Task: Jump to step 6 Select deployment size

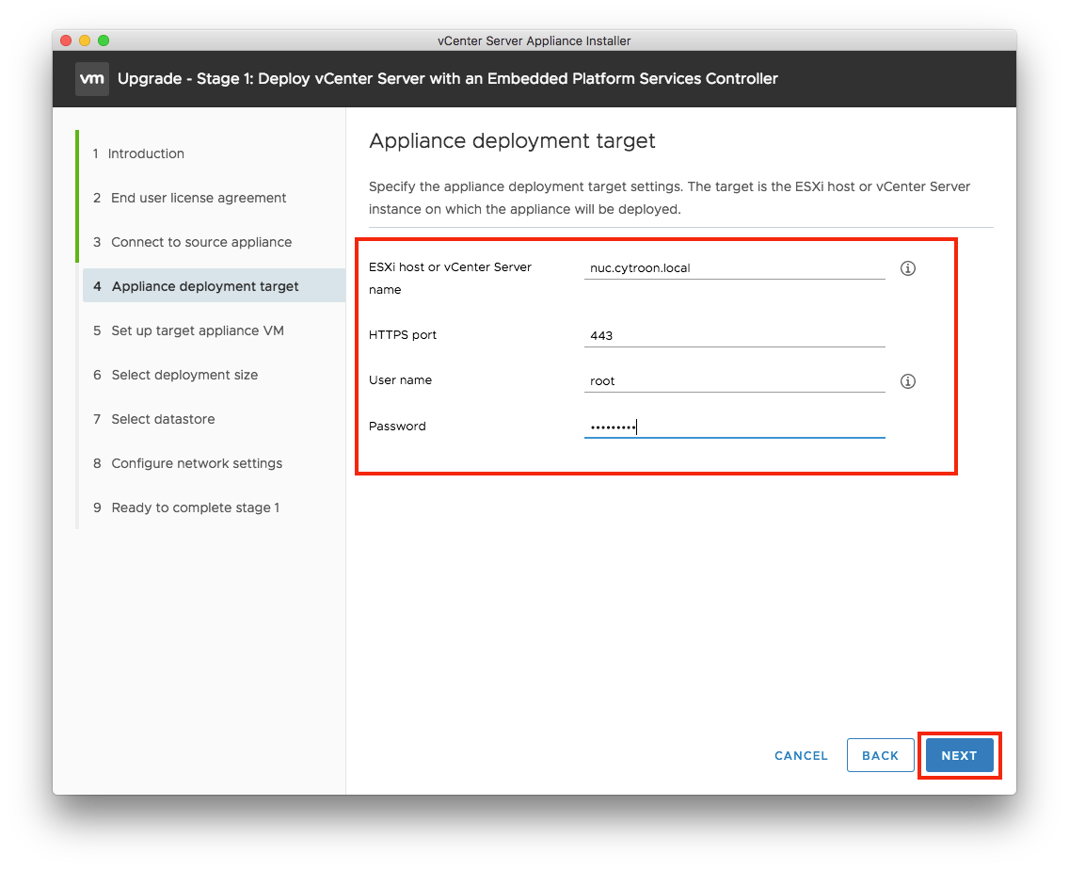Action: click(x=175, y=376)
